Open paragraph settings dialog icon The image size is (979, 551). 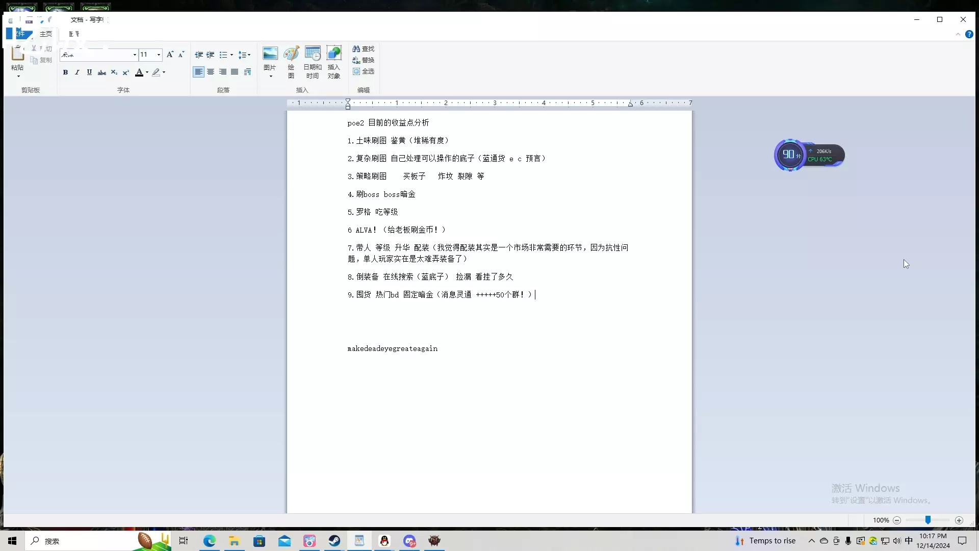pyautogui.click(x=247, y=72)
